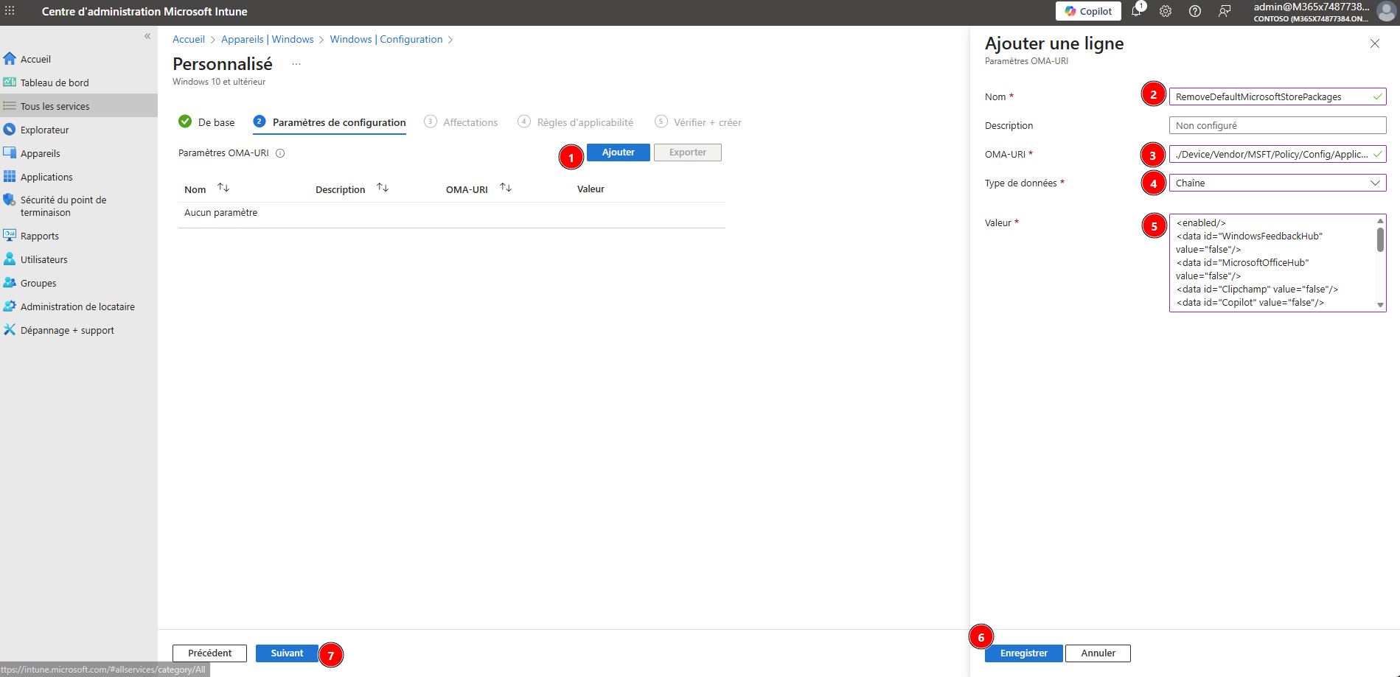This screenshot has width=1400, height=677.
Task: Click the Nom input field
Action: 1278,97
